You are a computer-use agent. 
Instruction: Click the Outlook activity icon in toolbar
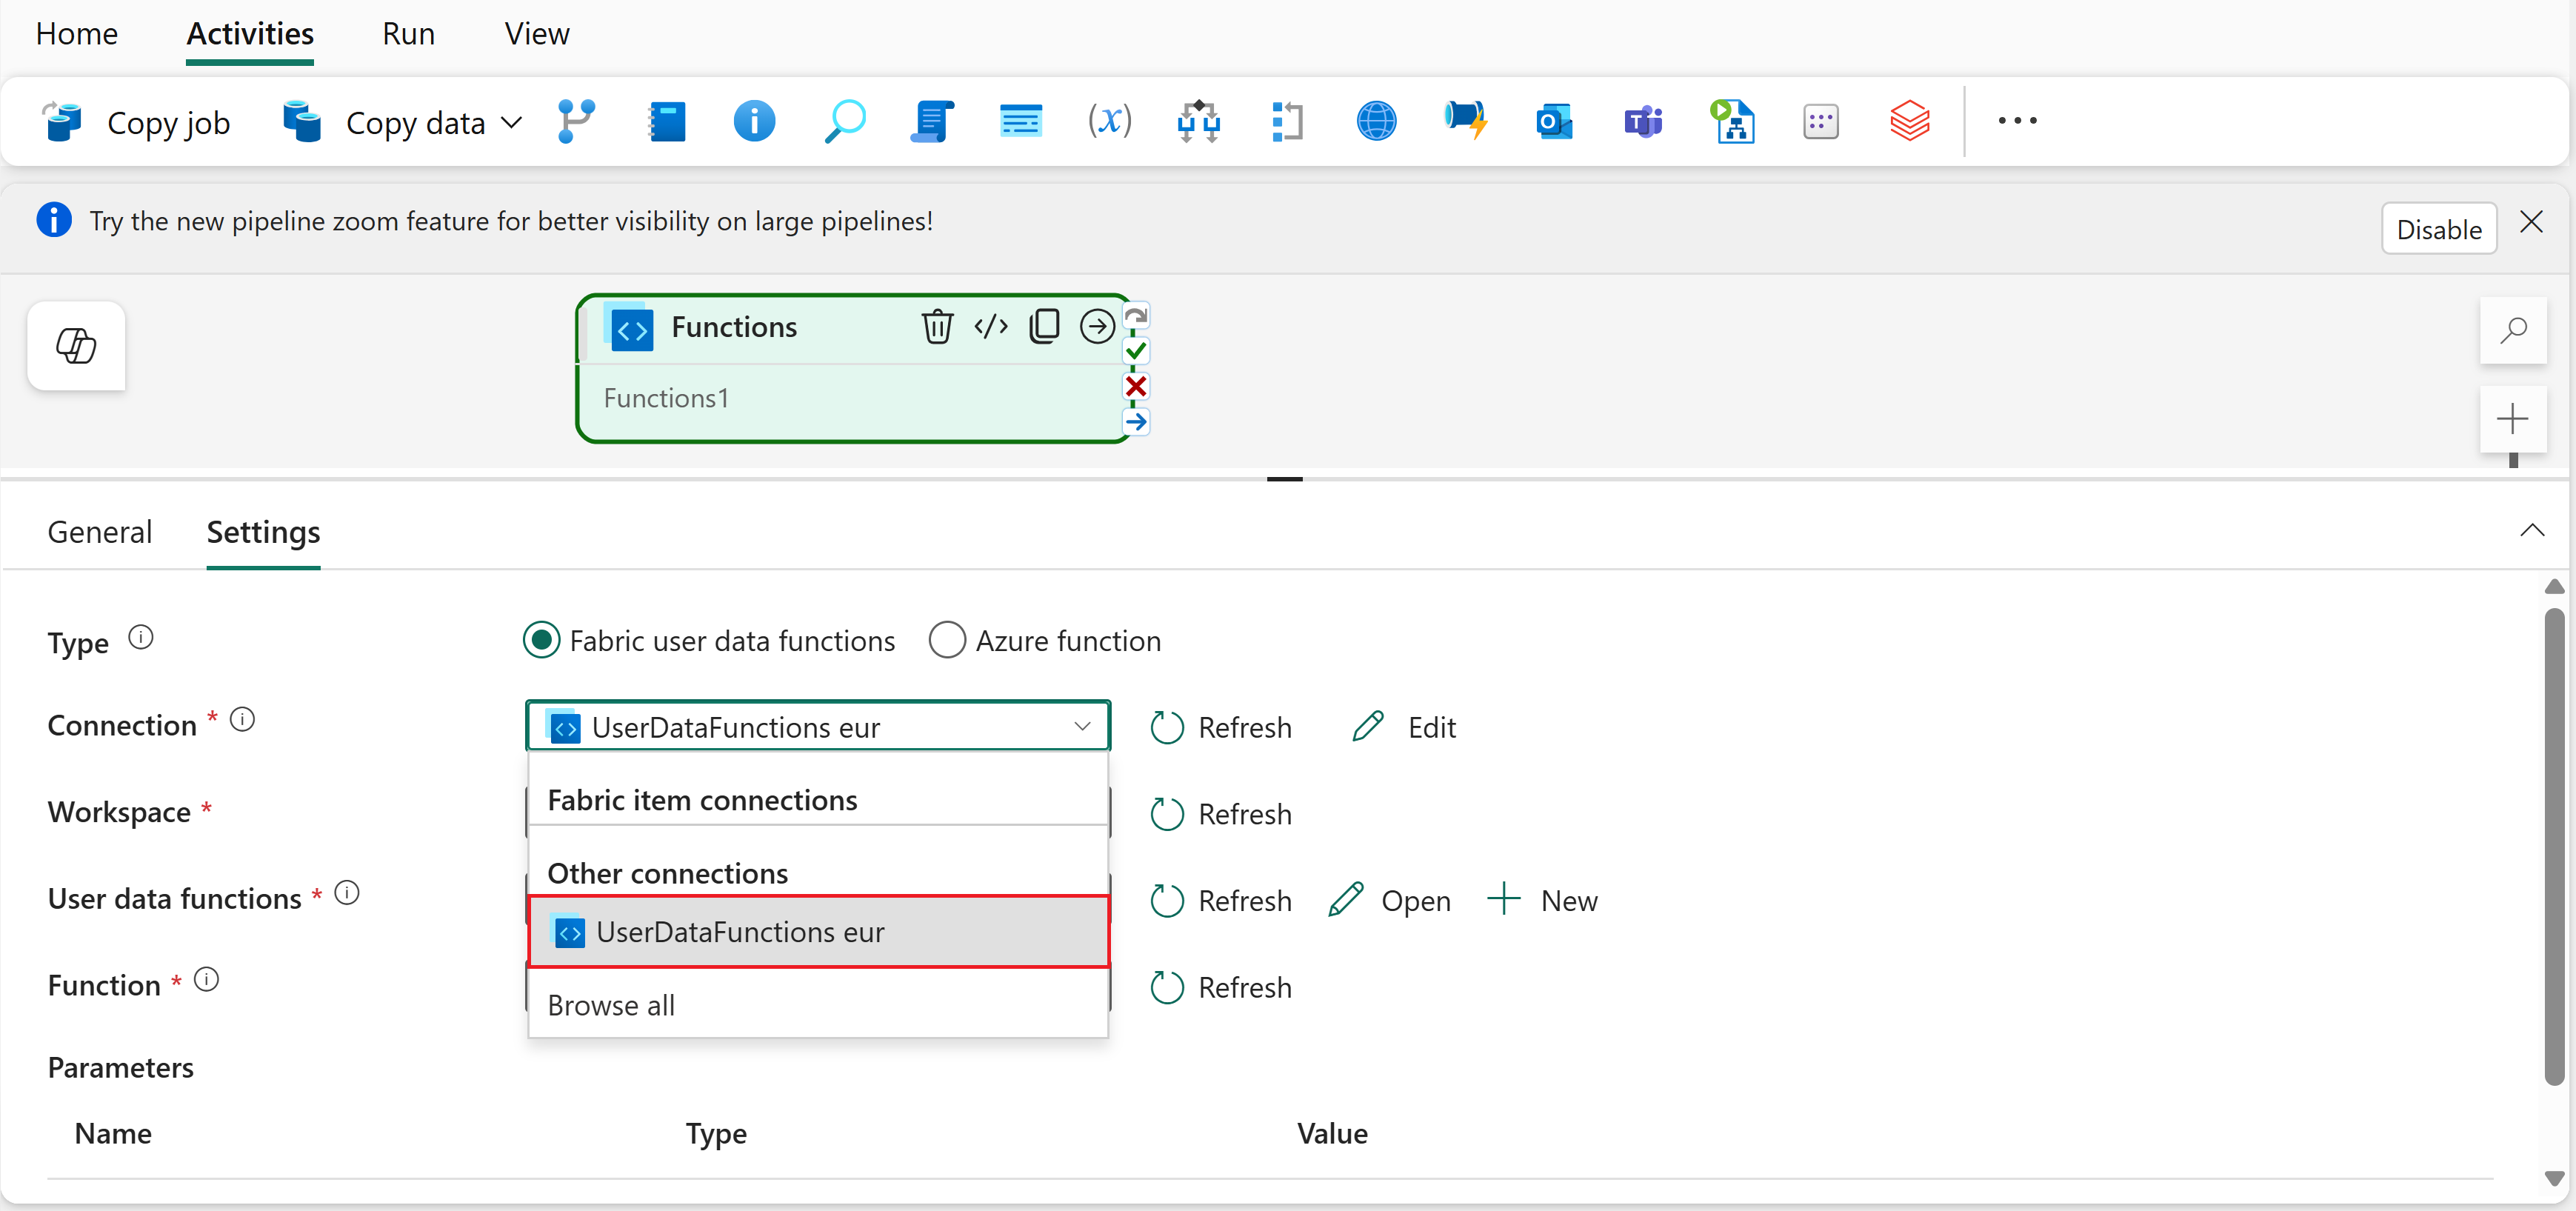[1553, 122]
